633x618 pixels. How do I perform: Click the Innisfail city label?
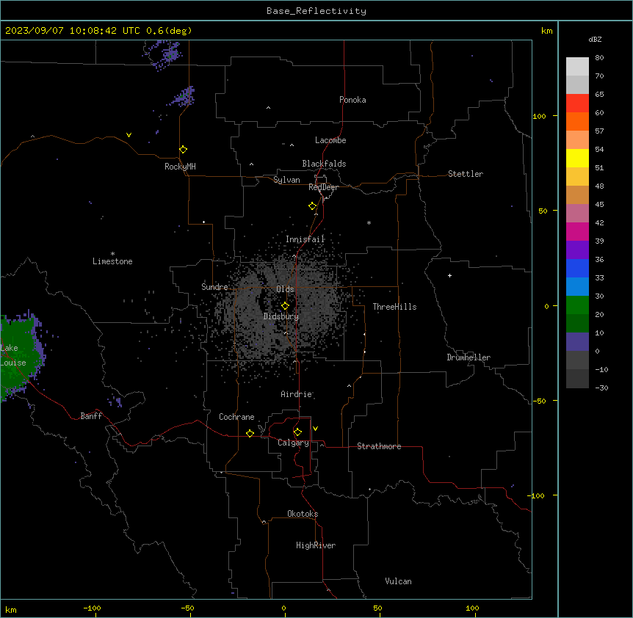[305, 239]
